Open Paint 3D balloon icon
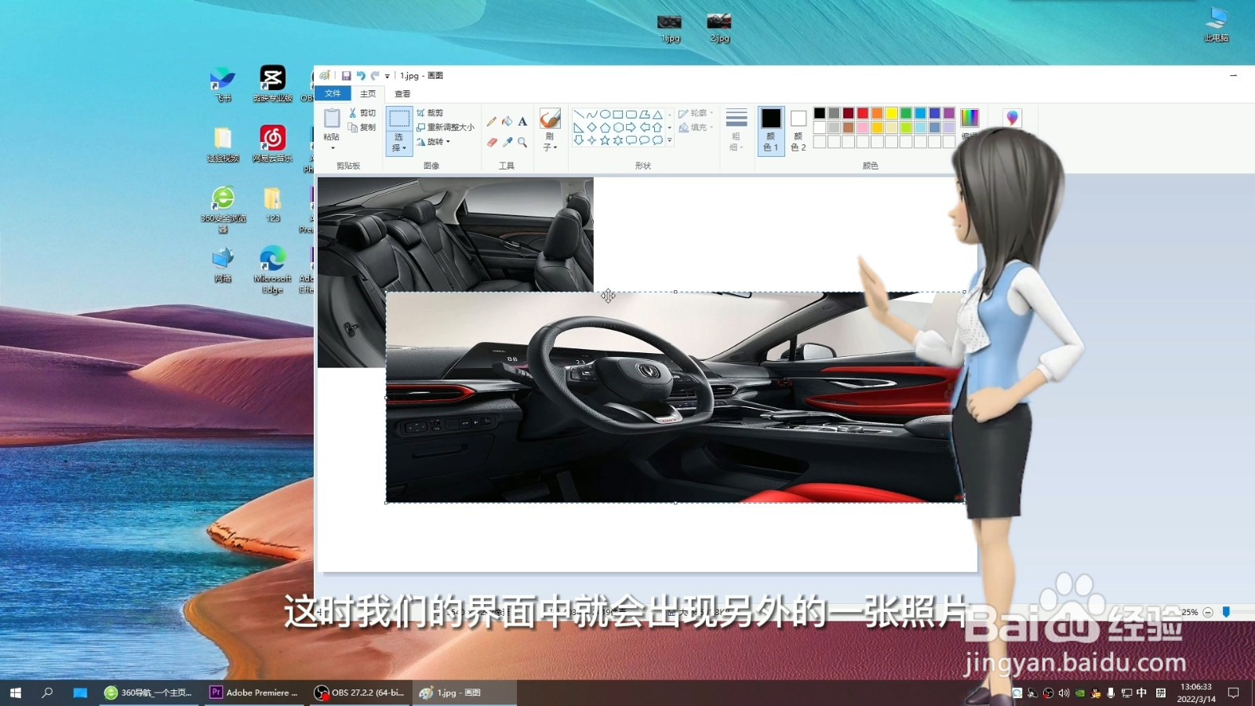The image size is (1255, 706). (x=1012, y=118)
